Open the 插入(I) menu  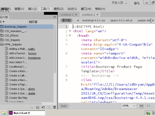click(33, 9)
